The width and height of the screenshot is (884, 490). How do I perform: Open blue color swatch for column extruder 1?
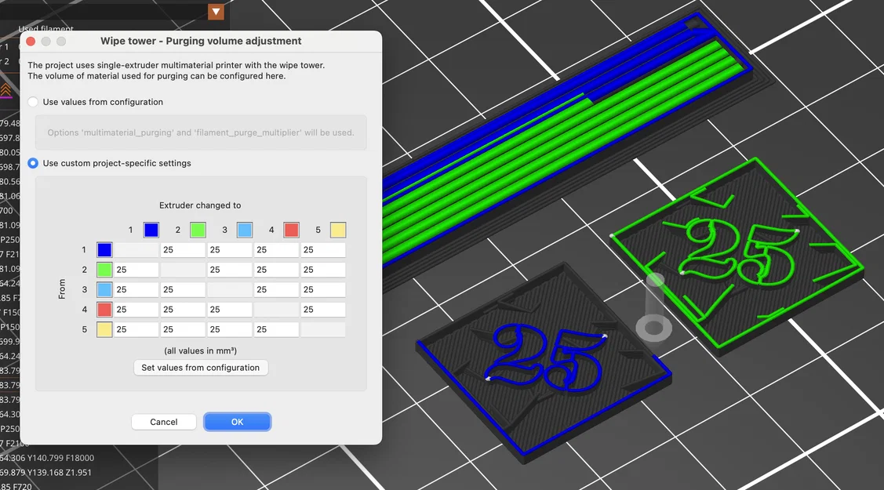pyautogui.click(x=151, y=230)
